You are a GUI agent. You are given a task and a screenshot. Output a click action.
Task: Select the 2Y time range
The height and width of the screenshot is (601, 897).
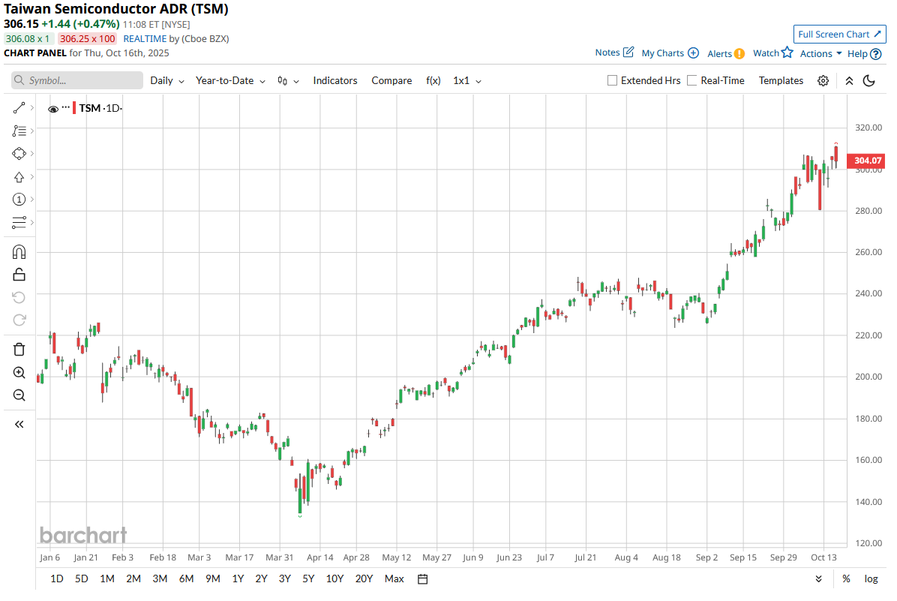[x=262, y=579]
